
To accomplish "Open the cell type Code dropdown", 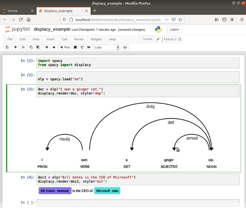I will [106, 47].
